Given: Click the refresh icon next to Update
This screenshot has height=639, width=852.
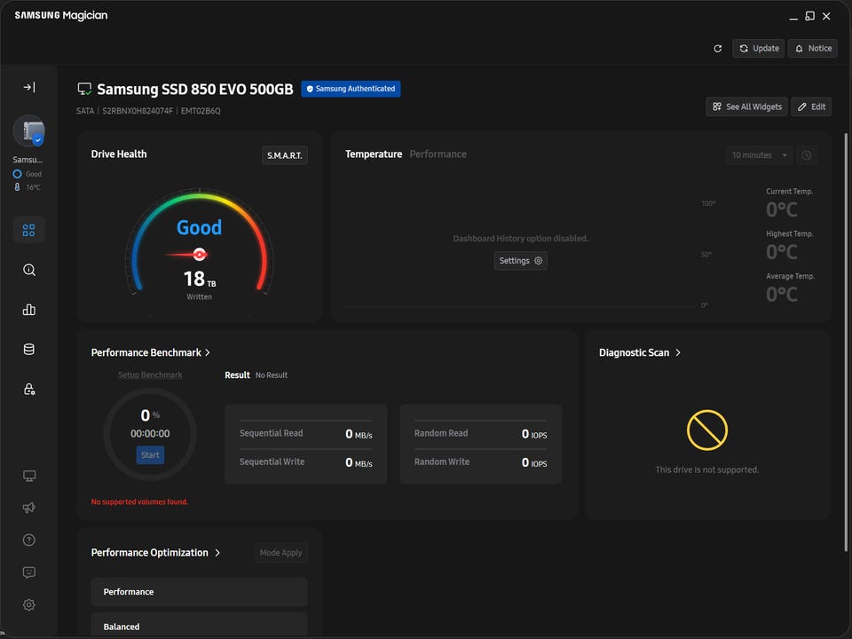Looking at the screenshot, I should point(717,48).
